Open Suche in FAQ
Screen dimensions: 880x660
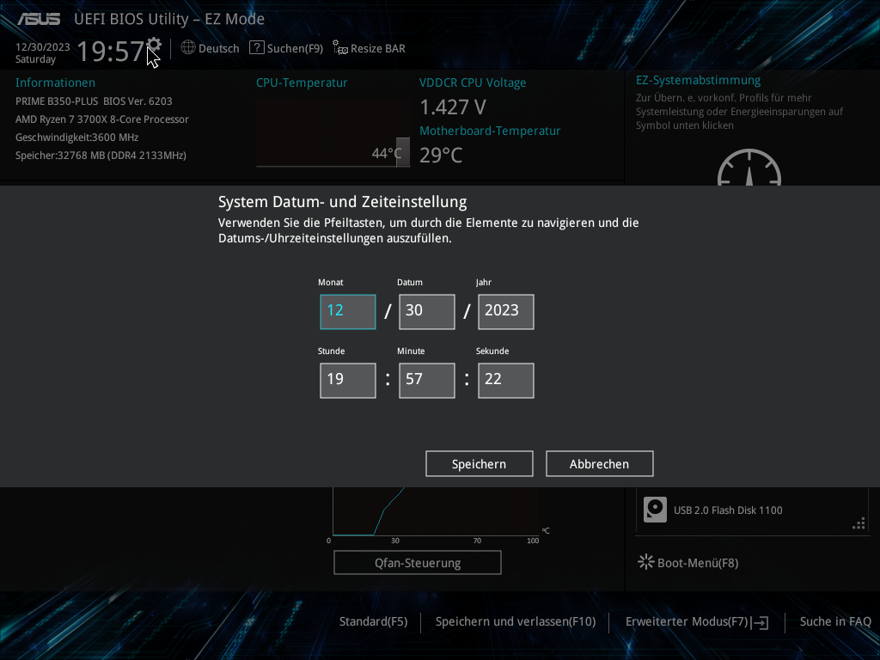point(835,622)
